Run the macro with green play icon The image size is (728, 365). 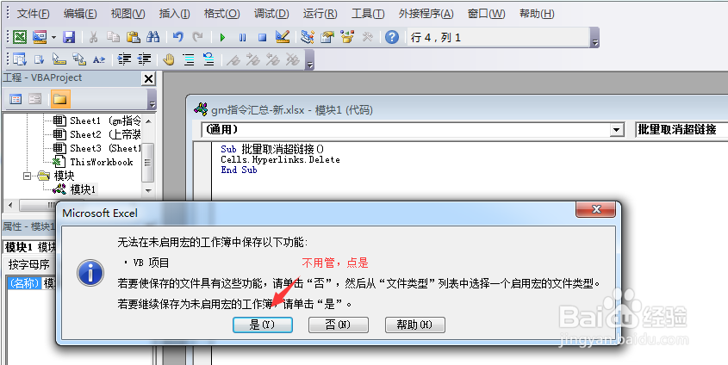coord(222,37)
